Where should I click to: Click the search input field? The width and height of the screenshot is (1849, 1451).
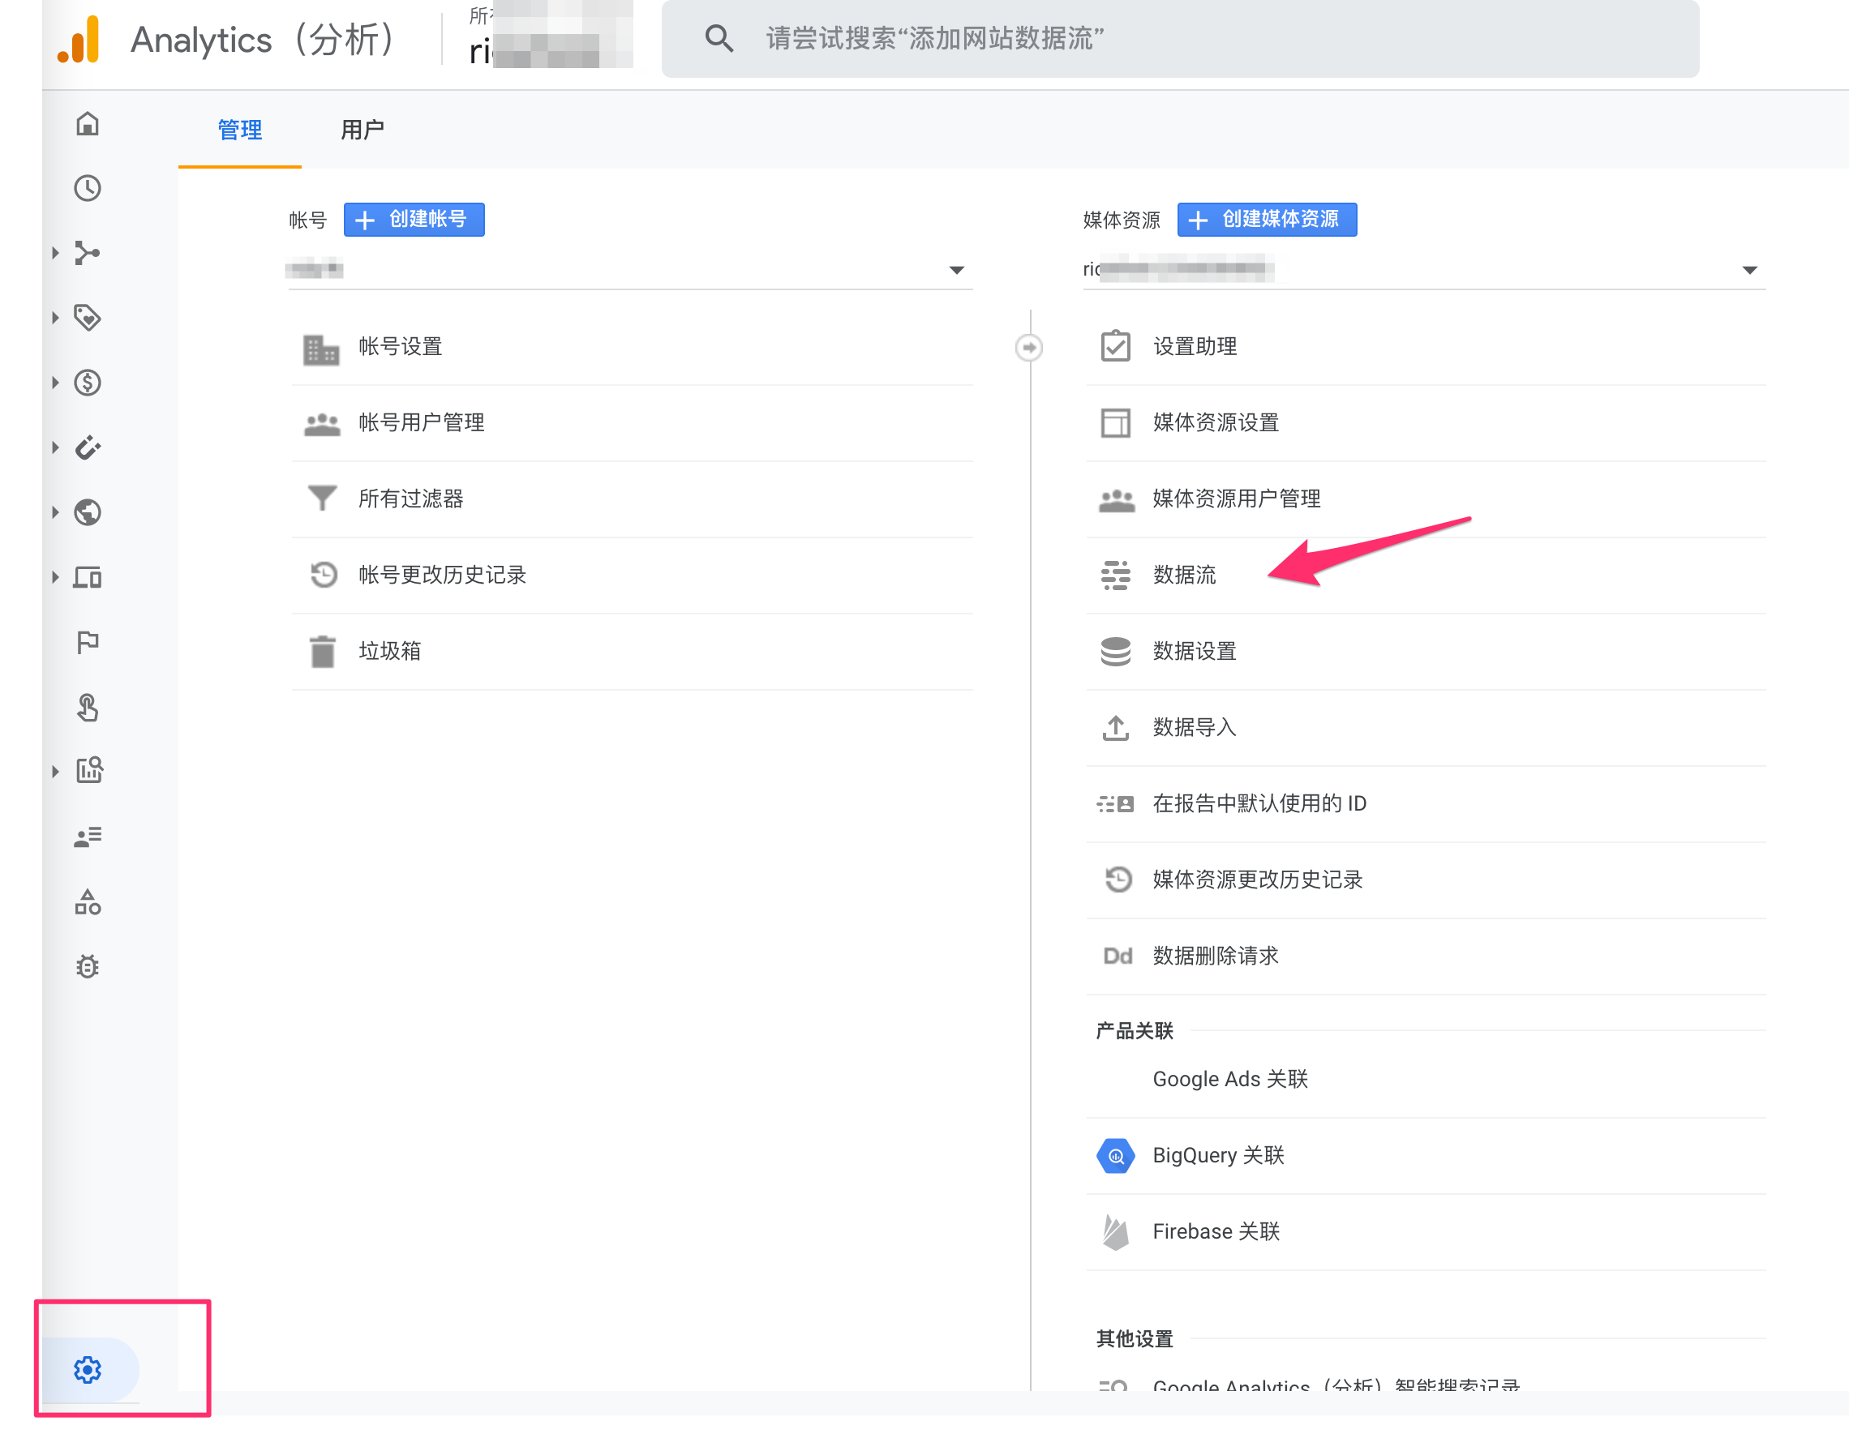[x=1180, y=39]
